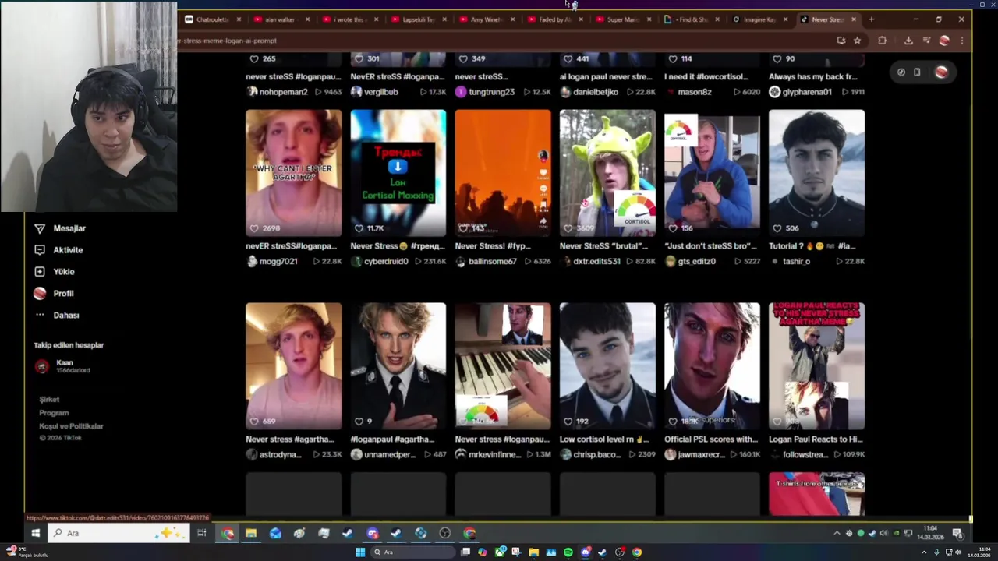
Task: Click the Program footer link
Action: point(54,413)
